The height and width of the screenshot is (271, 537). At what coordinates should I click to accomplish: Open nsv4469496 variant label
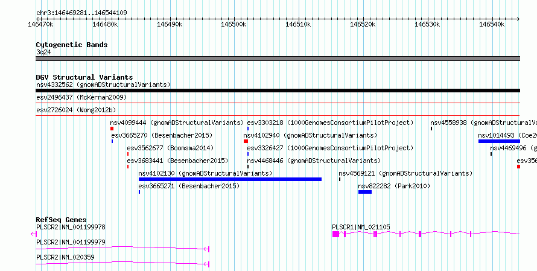click(x=513, y=148)
